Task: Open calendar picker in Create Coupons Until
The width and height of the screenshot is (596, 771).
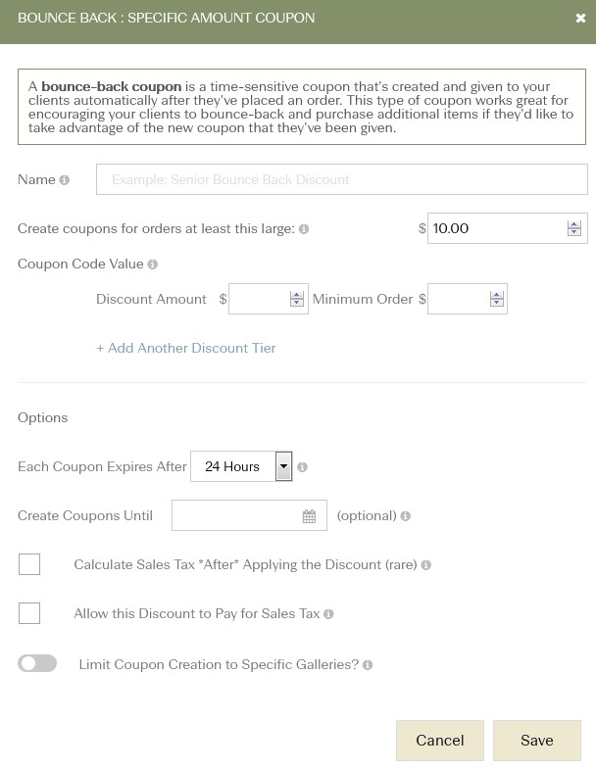Action: [x=309, y=516]
